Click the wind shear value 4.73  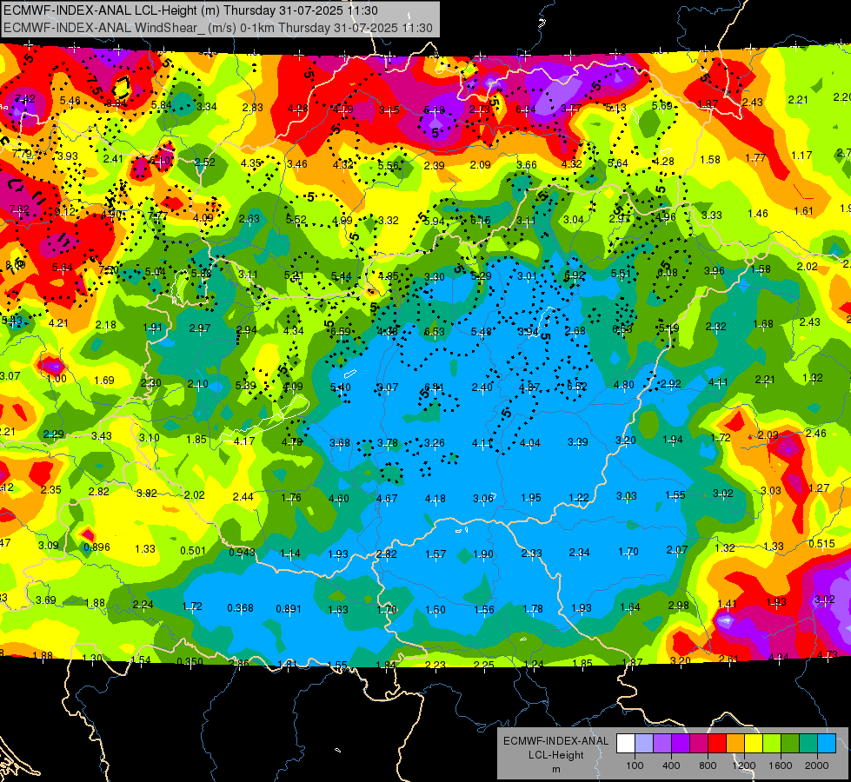[827, 654]
